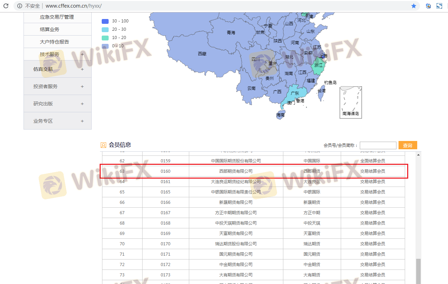Click the 南海诸岛 inset map box

(350, 102)
